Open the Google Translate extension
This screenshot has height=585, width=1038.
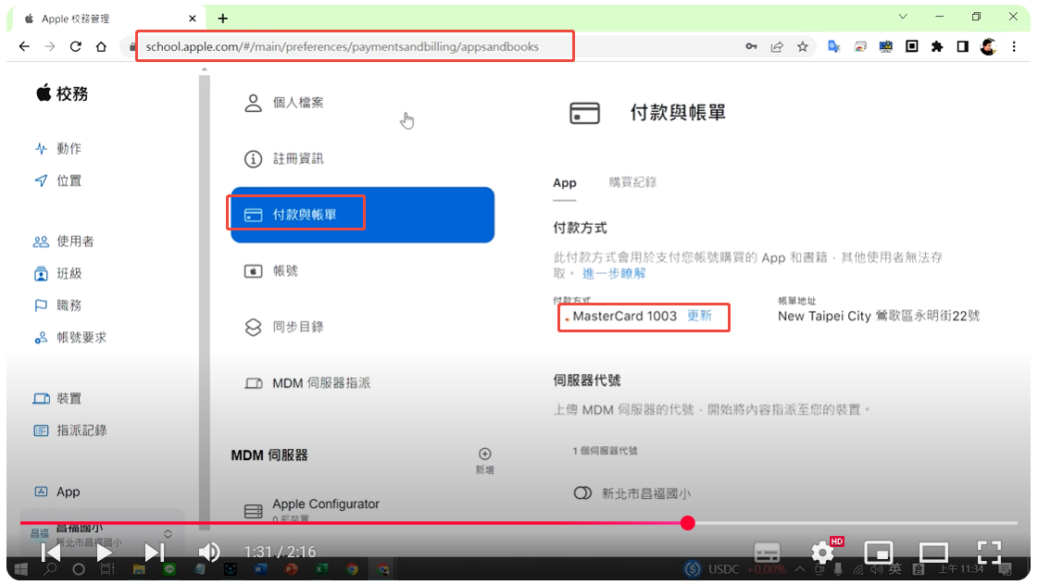(x=834, y=46)
